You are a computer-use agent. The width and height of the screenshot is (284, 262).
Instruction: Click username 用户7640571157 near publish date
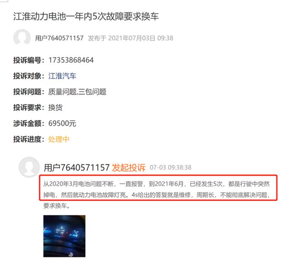[59, 38]
